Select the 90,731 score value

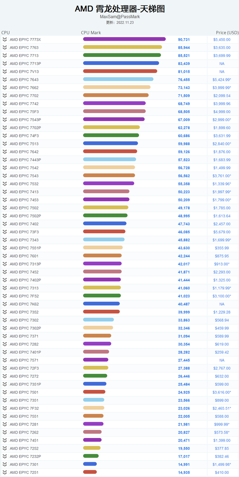[x=184, y=39]
